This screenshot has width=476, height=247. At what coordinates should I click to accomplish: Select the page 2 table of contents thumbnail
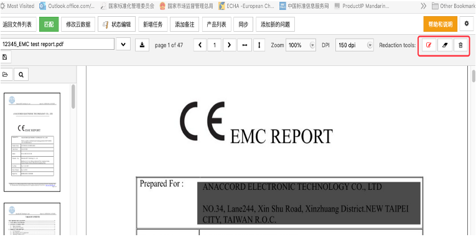point(32,219)
